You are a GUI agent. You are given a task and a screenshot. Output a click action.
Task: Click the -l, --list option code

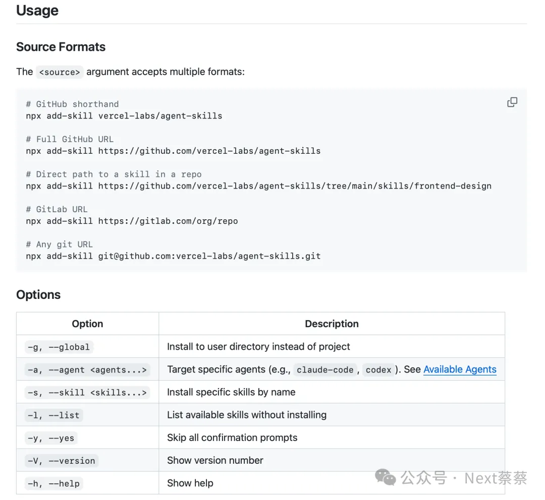point(53,415)
